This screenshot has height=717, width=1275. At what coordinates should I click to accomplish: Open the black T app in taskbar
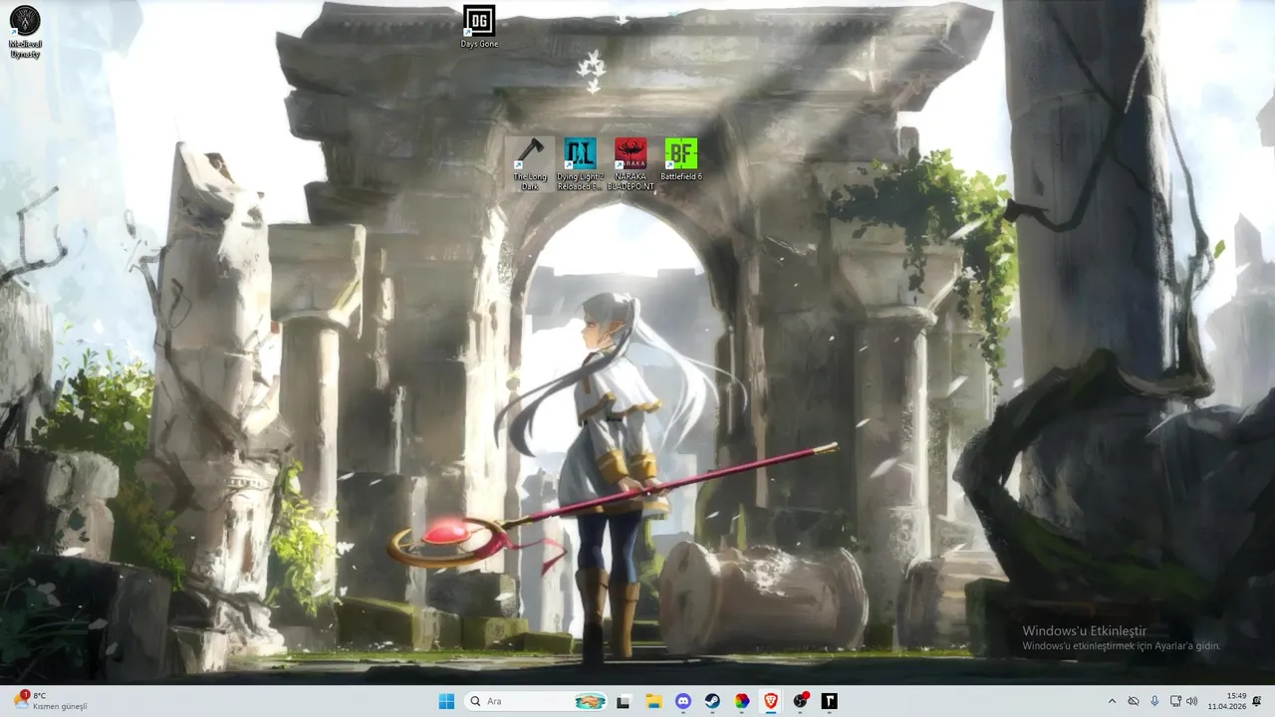click(829, 701)
